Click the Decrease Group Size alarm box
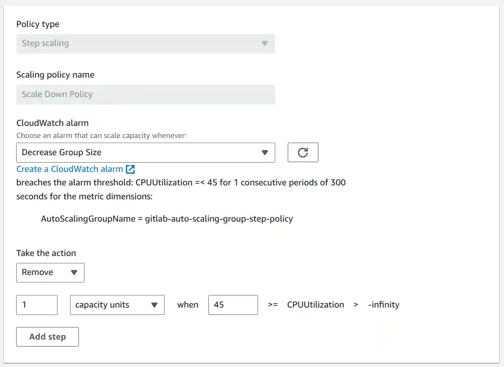Viewport: 504px width, 367px height. point(139,152)
